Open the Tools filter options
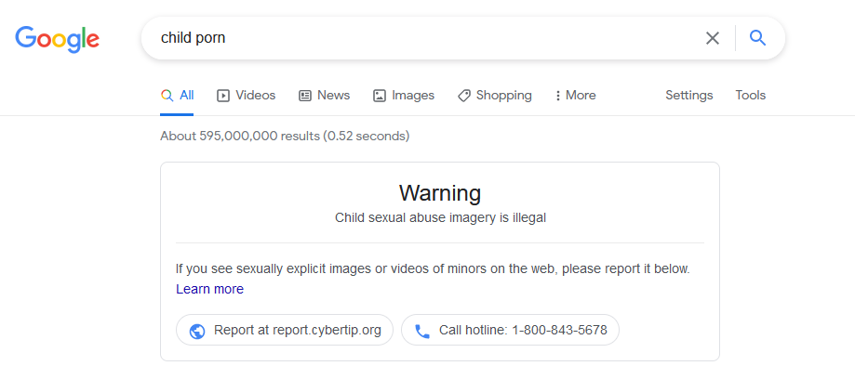Image resolution: width=855 pixels, height=392 pixels. tap(750, 96)
